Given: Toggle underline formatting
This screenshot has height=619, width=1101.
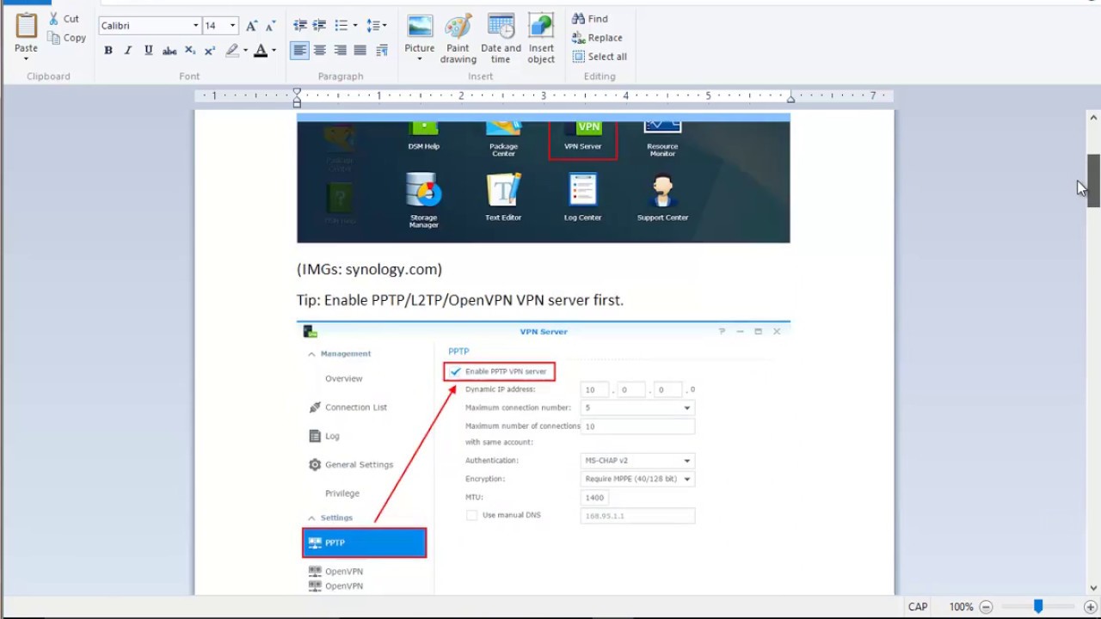Looking at the screenshot, I should pyautogui.click(x=149, y=51).
